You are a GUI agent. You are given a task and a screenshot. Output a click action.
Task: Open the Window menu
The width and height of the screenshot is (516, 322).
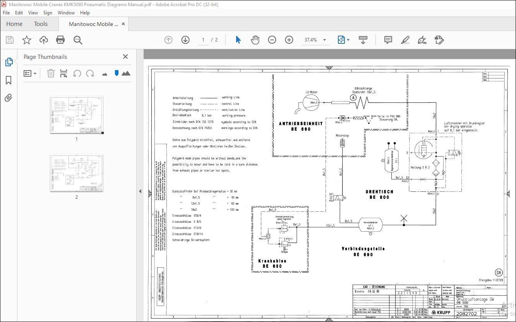66,13
